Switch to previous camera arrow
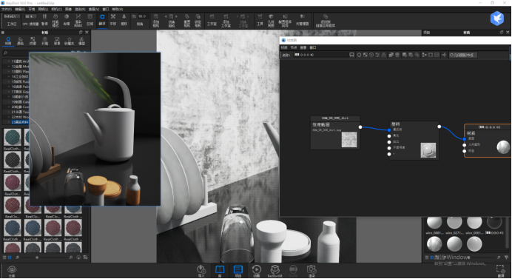This screenshot has width=512, height=279. (166, 16)
